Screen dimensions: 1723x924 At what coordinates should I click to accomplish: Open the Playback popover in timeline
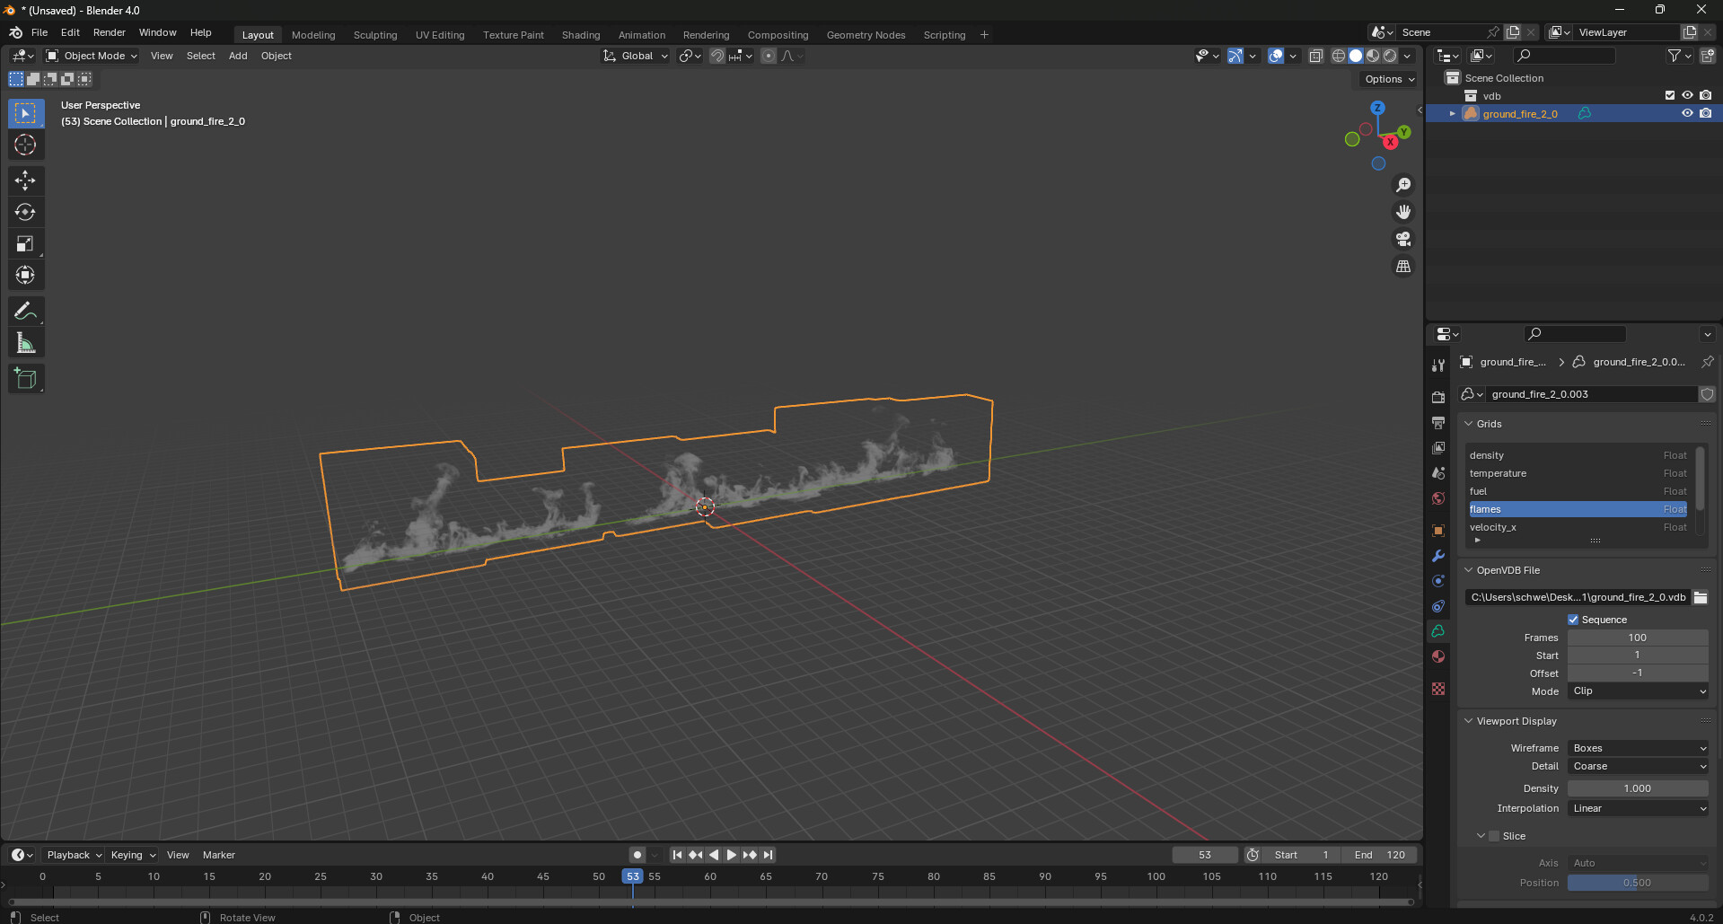tap(74, 855)
